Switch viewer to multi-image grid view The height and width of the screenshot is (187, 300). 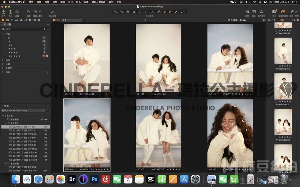click(54, 20)
